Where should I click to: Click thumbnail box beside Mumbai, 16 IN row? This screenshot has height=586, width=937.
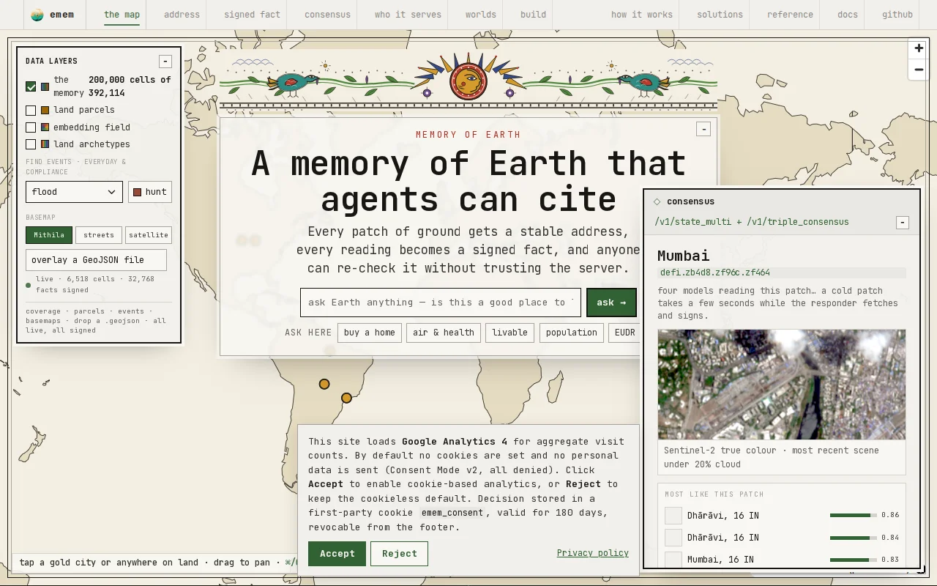(673, 560)
